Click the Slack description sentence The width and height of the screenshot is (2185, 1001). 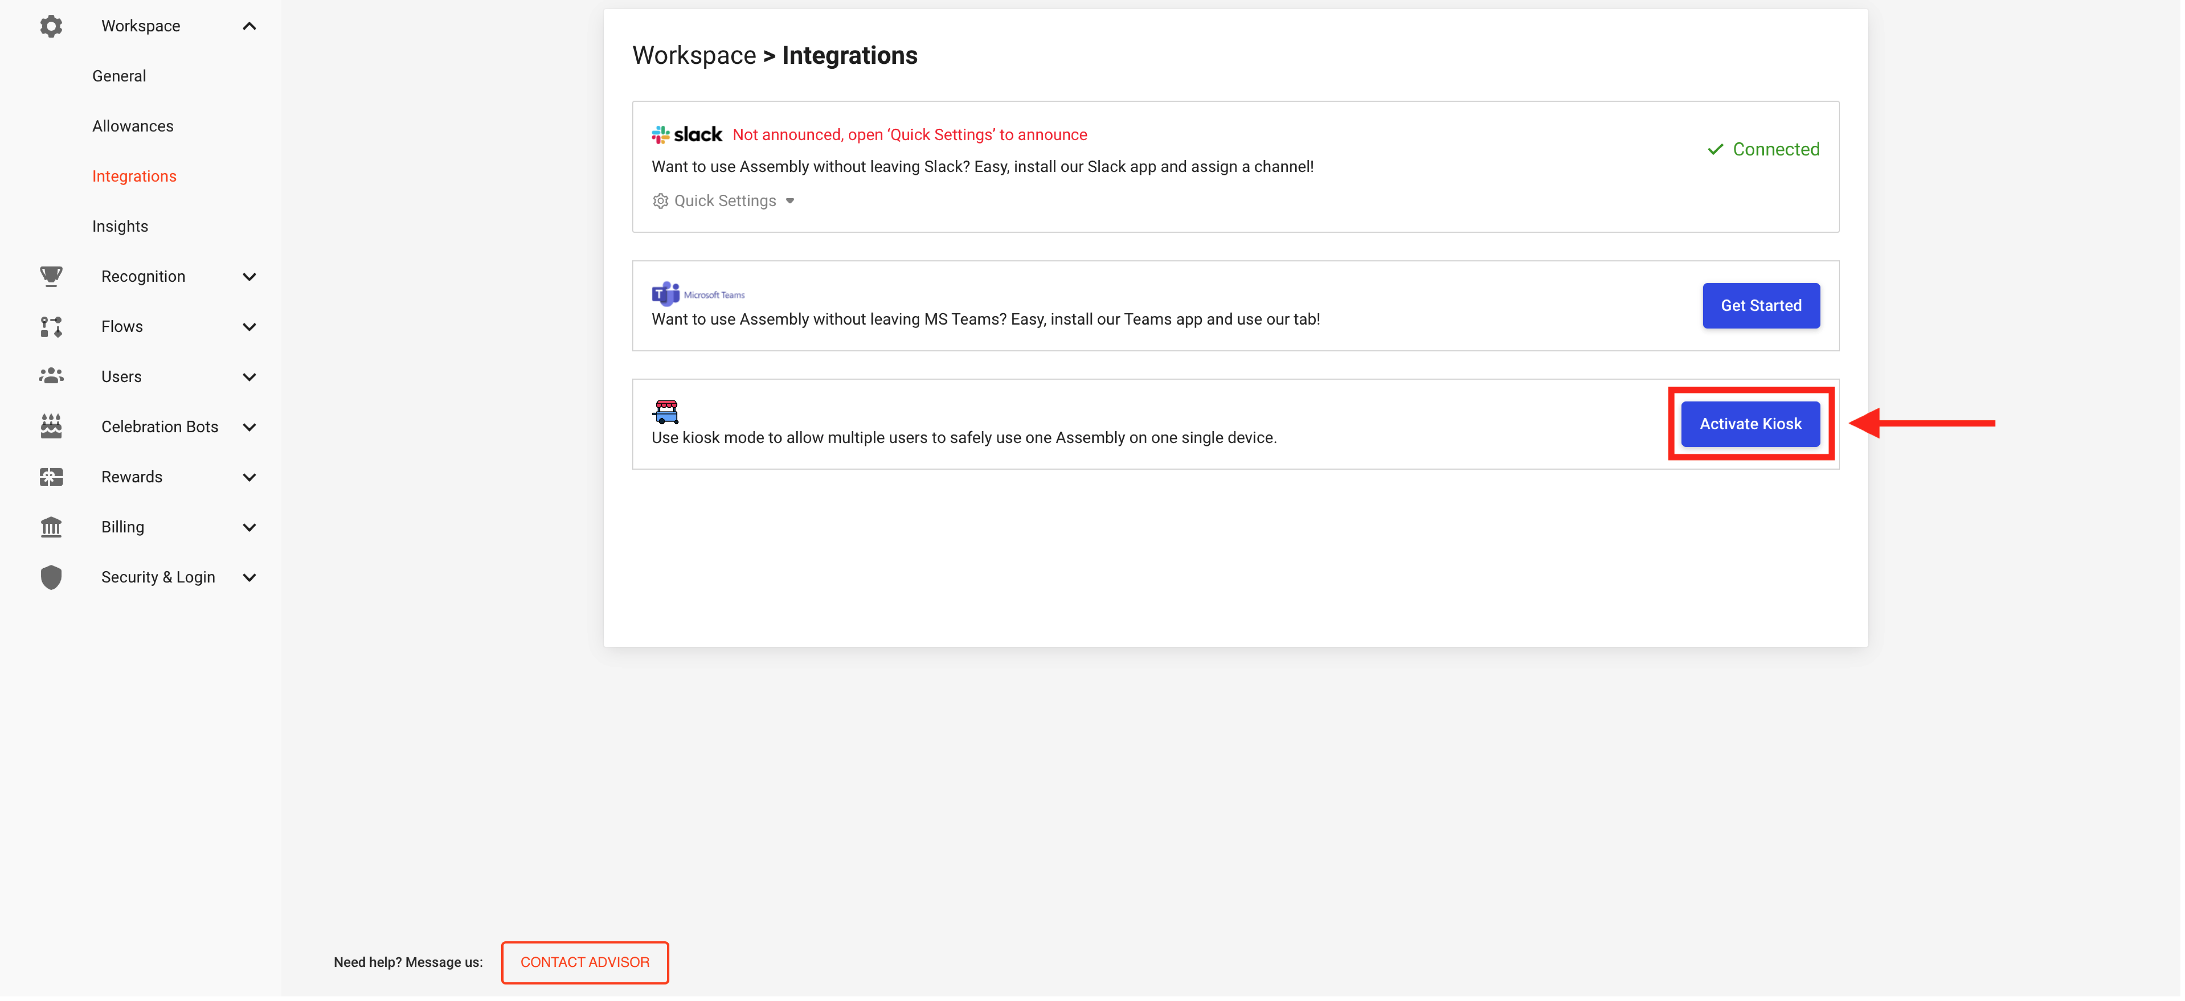(982, 167)
